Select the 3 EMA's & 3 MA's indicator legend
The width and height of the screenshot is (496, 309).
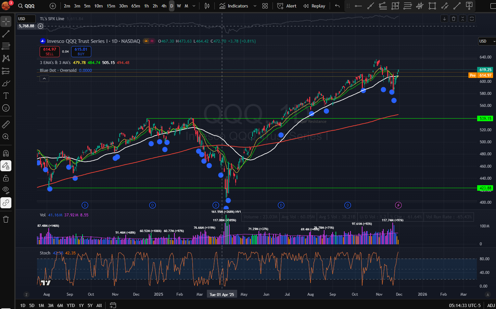tap(55, 63)
